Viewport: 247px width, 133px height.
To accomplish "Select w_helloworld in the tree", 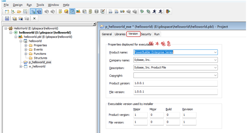I will (37, 66).
